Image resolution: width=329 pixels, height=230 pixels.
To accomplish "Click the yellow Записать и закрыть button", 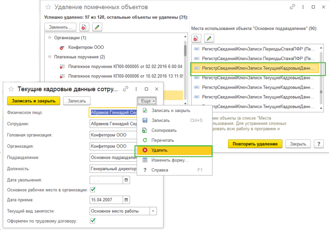I will tap(33, 101).
